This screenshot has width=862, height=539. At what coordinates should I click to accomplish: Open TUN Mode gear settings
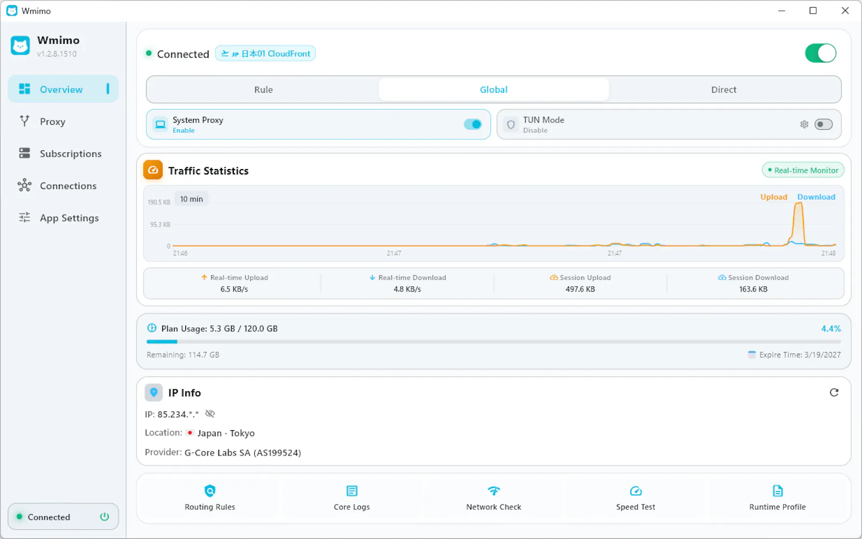click(804, 124)
